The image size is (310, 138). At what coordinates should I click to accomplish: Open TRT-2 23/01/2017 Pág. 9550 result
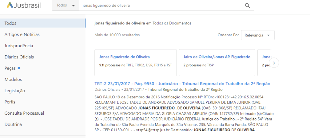tap(182, 84)
